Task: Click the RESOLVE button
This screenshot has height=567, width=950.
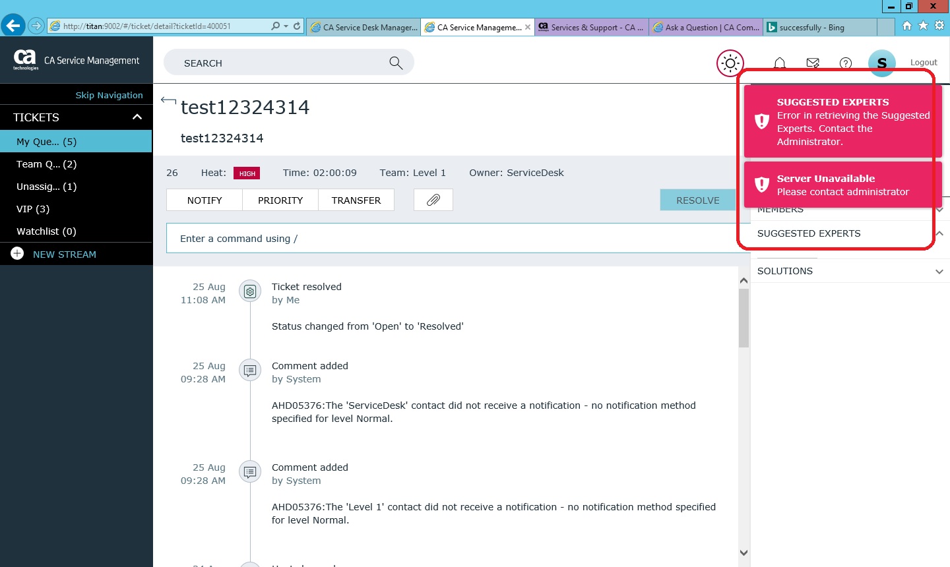Action: (698, 200)
